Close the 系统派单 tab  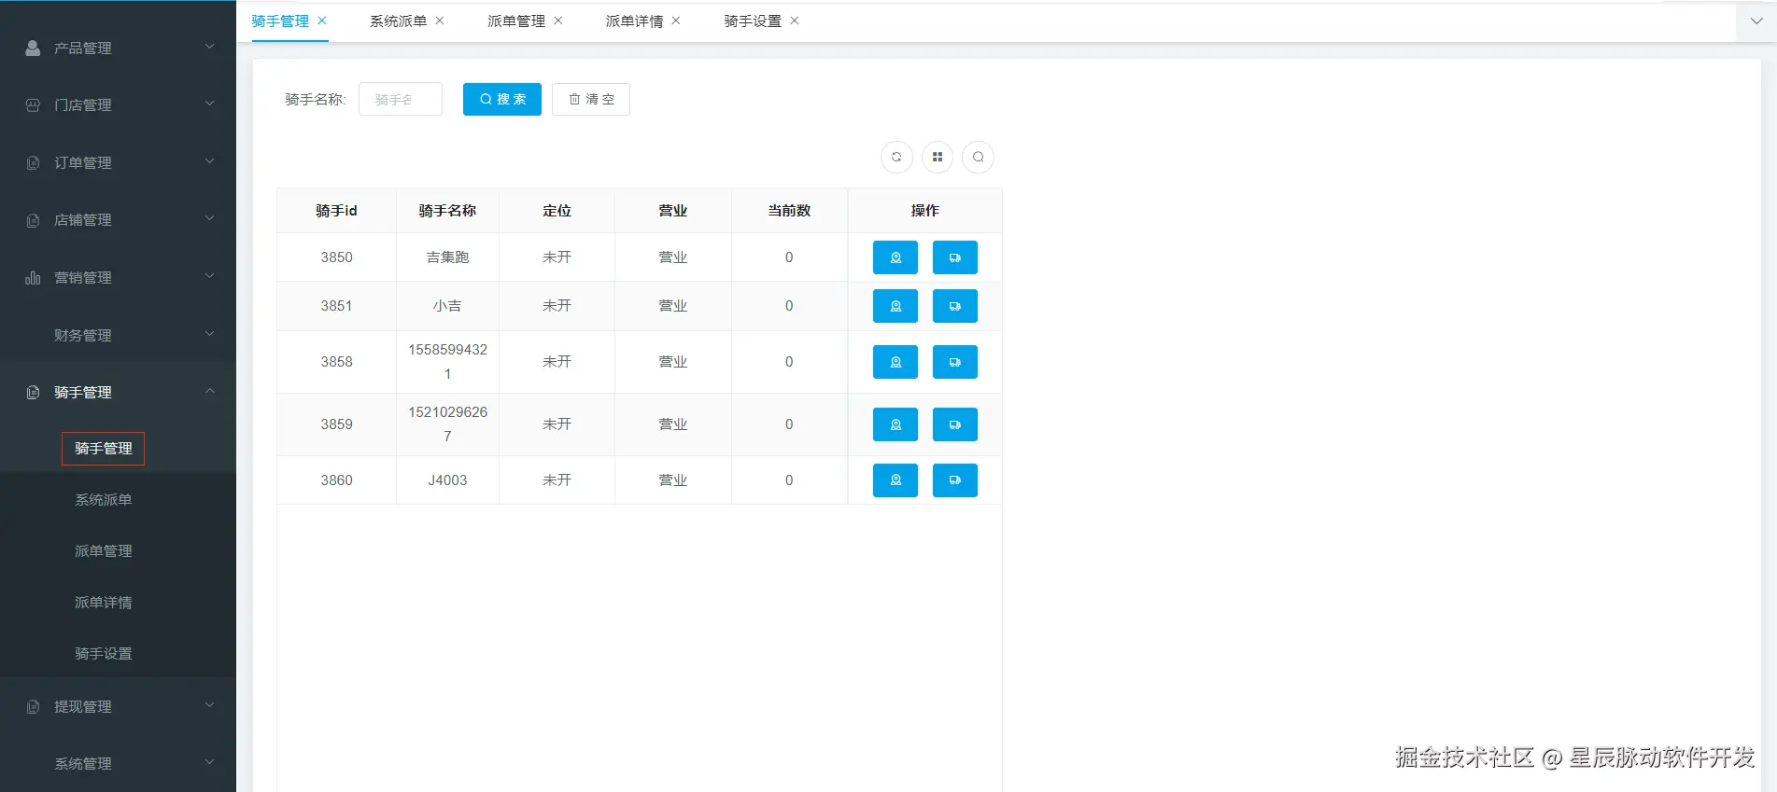coord(440,21)
